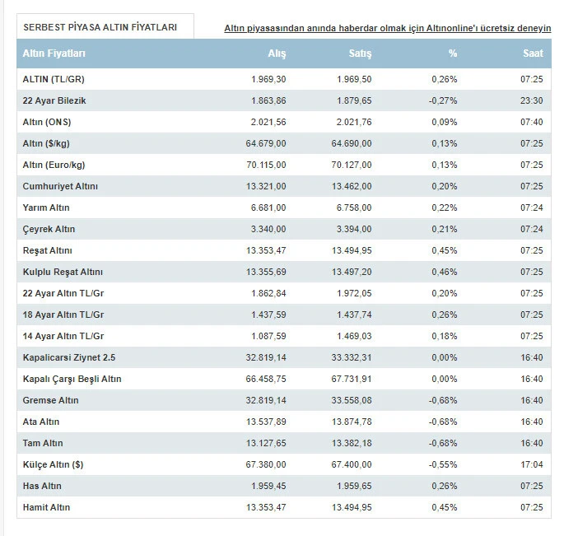Screen dimensions: 564x536
Task: Click the Altın (ONS) entry
Action: pos(47,122)
